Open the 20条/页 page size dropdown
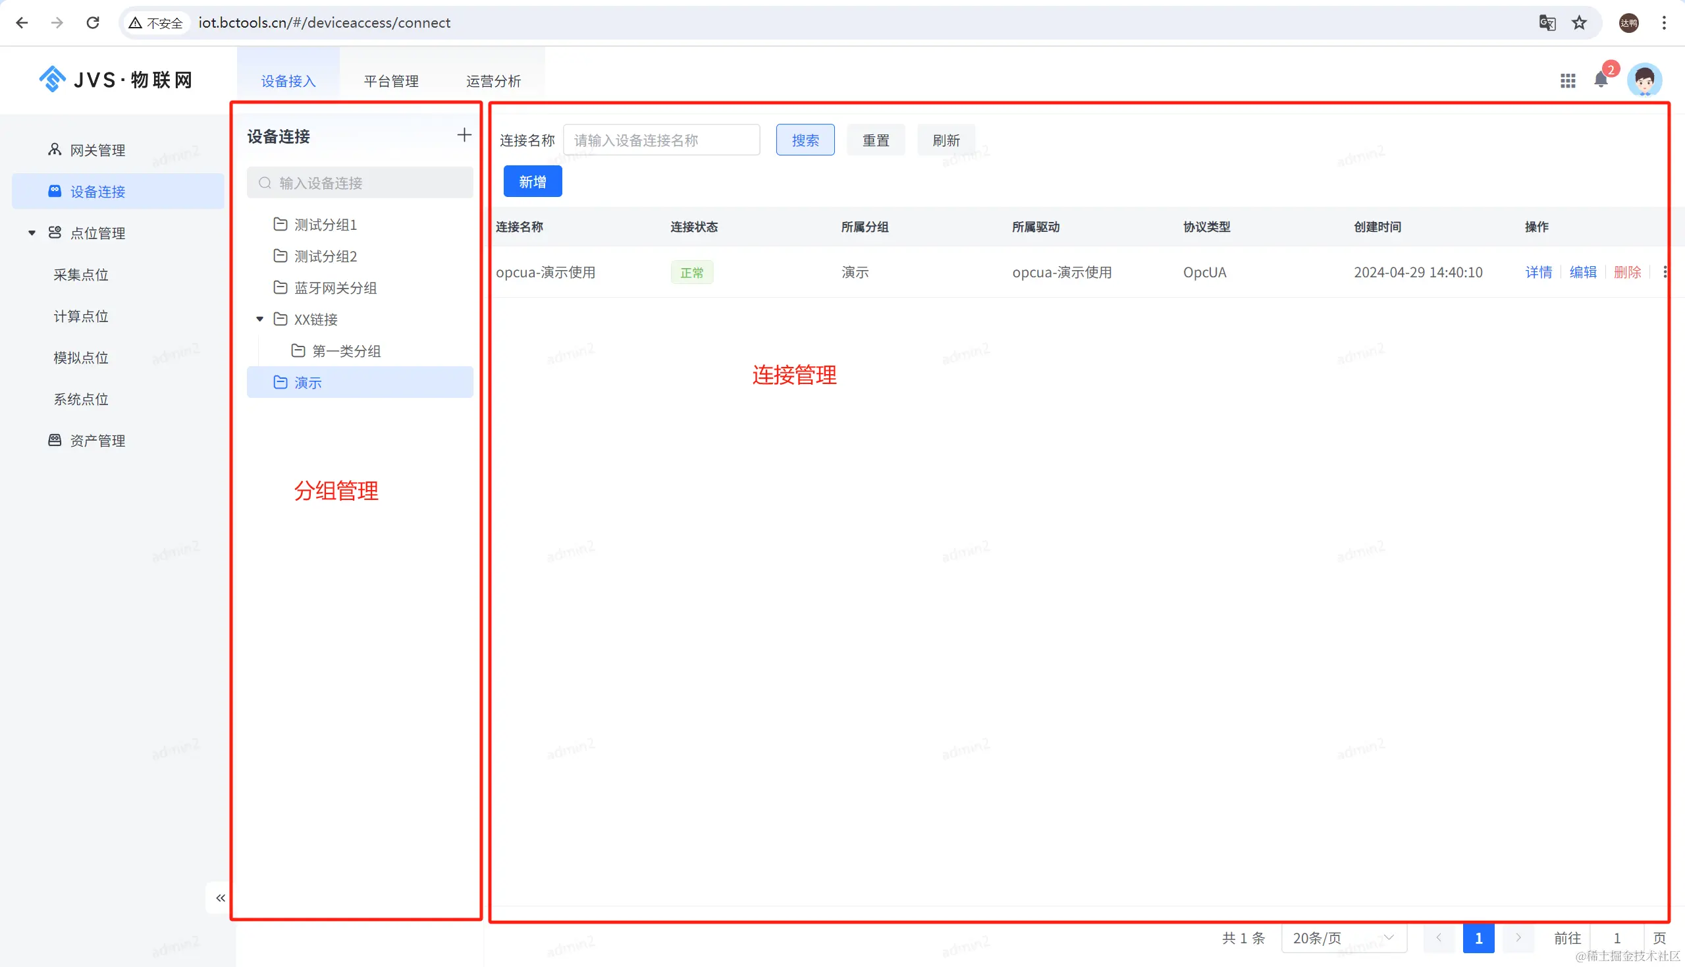This screenshot has height=967, width=1685. (1343, 938)
